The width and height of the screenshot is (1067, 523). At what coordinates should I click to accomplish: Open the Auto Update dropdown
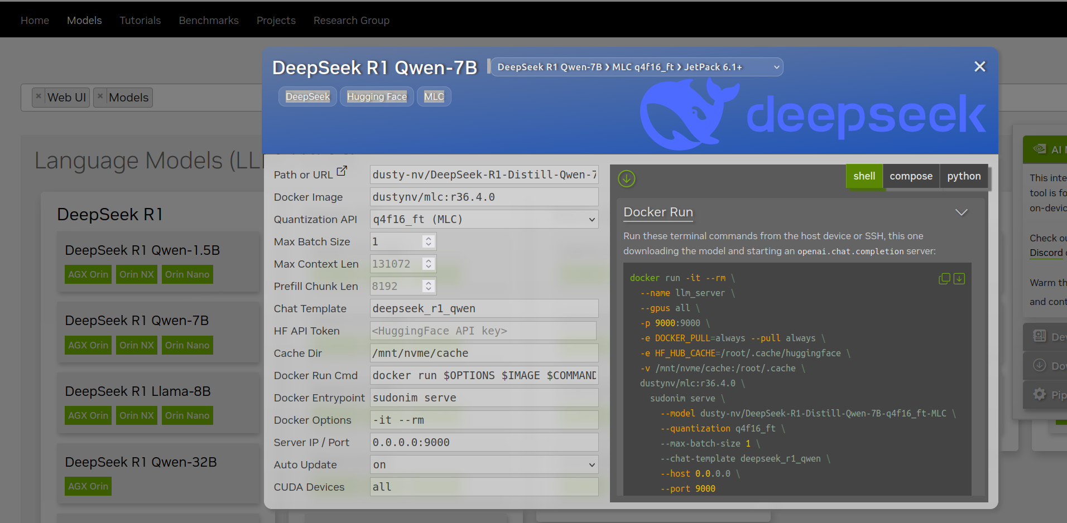point(484,464)
